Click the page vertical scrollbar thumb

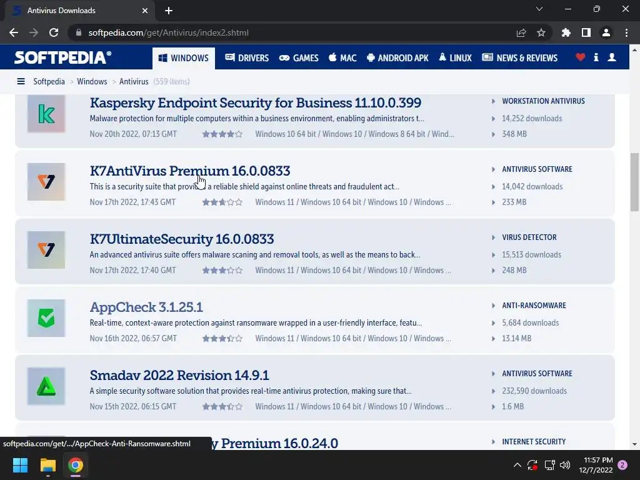[x=634, y=182]
